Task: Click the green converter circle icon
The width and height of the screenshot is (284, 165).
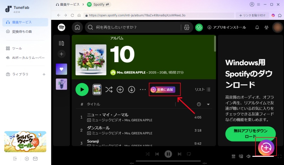Action: coord(199,27)
